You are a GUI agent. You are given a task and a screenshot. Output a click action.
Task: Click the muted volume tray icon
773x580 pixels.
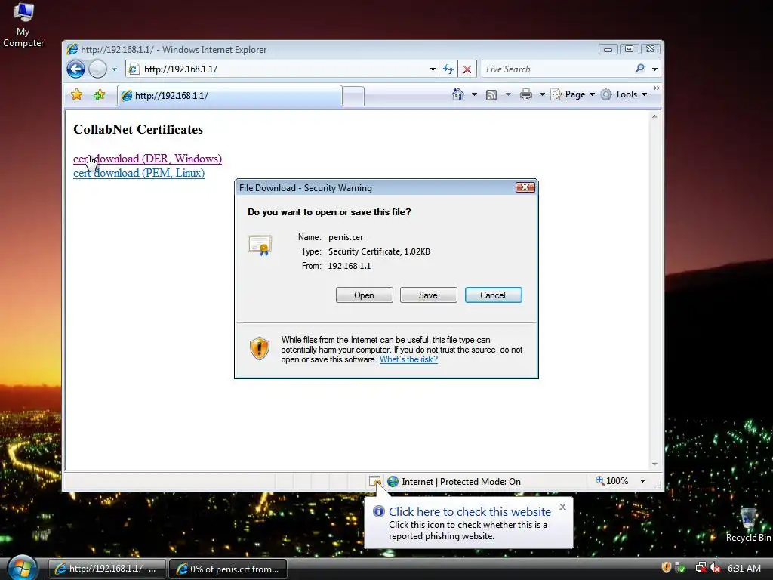point(716,568)
